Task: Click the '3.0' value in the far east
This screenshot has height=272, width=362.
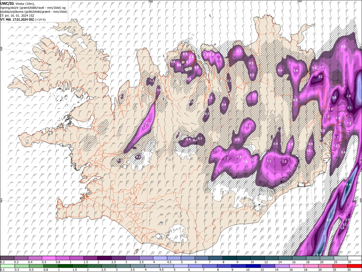Action: pos(348,96)
